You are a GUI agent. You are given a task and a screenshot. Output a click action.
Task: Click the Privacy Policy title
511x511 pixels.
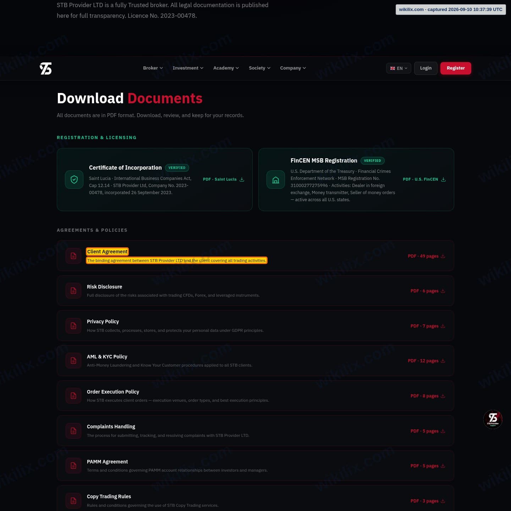103,322
